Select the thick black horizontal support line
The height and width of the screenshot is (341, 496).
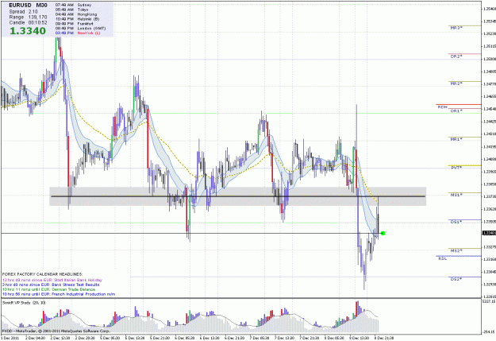[238, 196]
